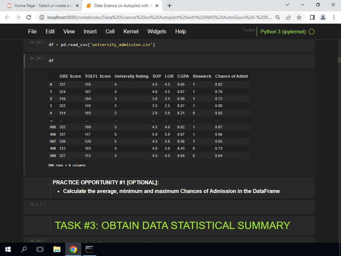This screenshot has height=256, width=341.
Task: Open the Insert menu
Action: point(90,32)
